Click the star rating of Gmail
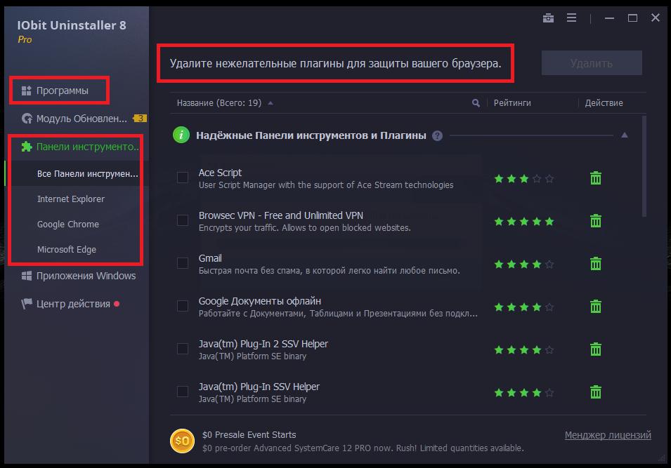The width and height of the screenshot is (671, 468). 524,264
